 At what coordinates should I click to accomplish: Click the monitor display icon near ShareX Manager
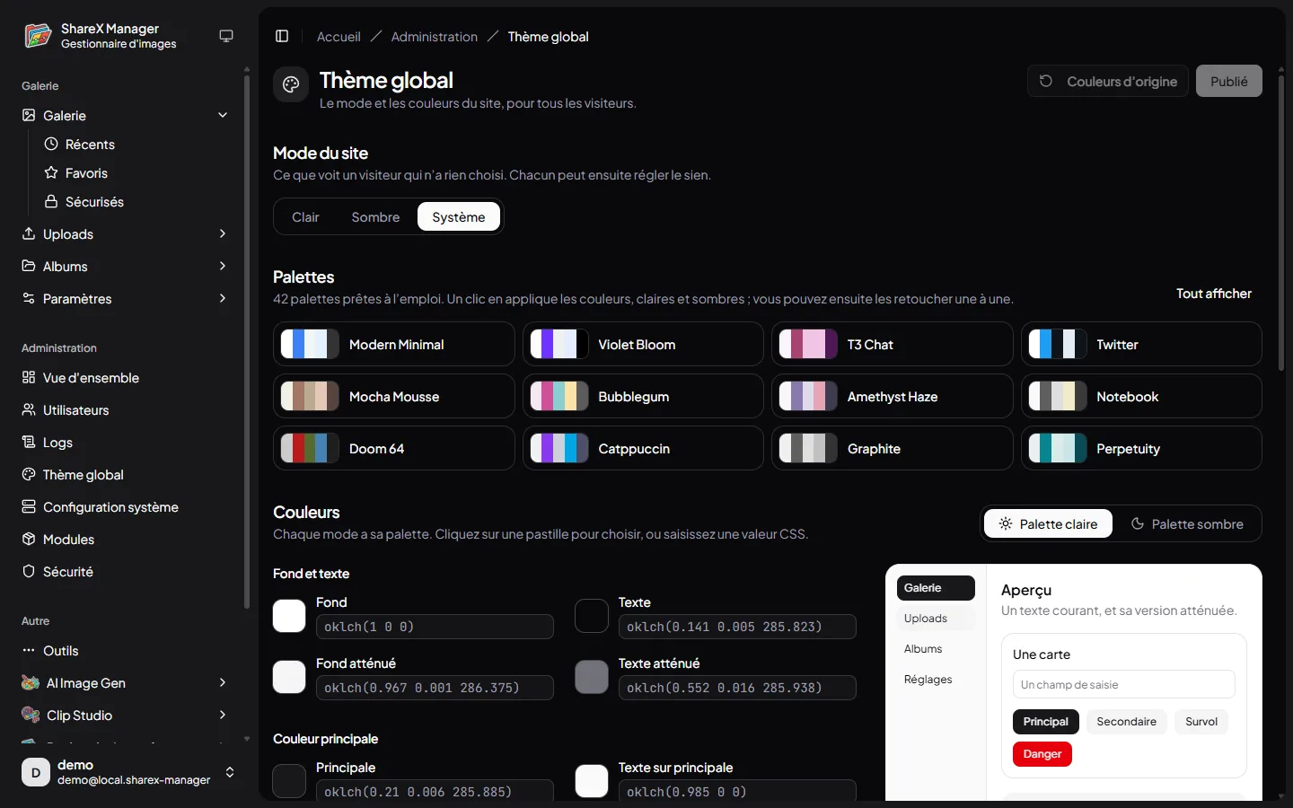tap(226, 36)
